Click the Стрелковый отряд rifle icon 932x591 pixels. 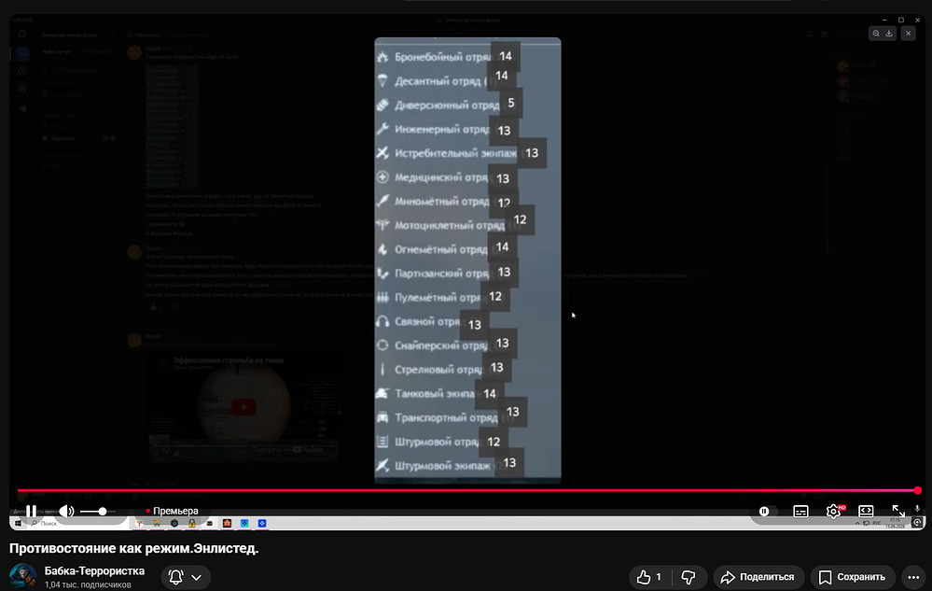(383, 369)
